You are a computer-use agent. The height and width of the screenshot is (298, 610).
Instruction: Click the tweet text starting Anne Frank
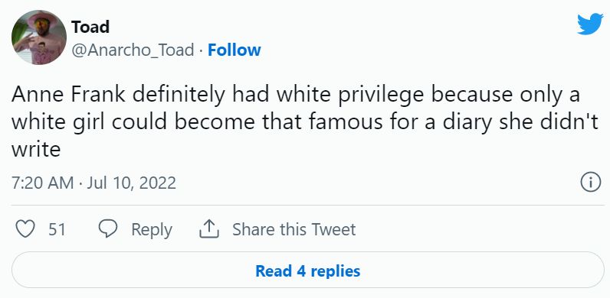click(x=304, y=121)
